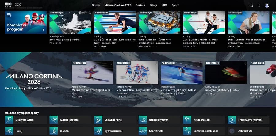276x136 pixels.
Task: Click 'Skoky na lyžích ženy | HS125' title
Action: pyautogui.click(x=222, y=90)
